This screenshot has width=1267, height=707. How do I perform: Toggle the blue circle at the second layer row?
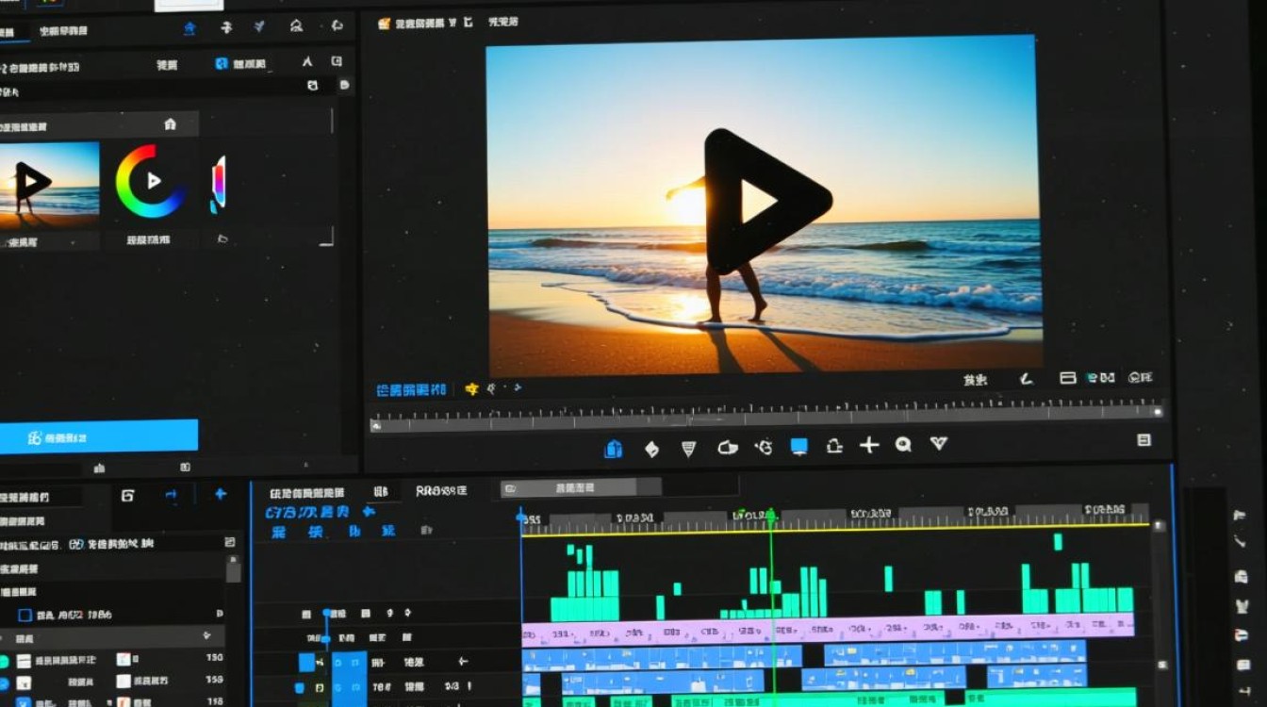3,682
